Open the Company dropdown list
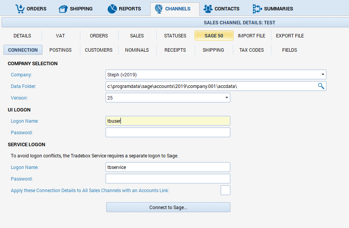Screen dimensions: 349x228 click(x=322, y=74)
